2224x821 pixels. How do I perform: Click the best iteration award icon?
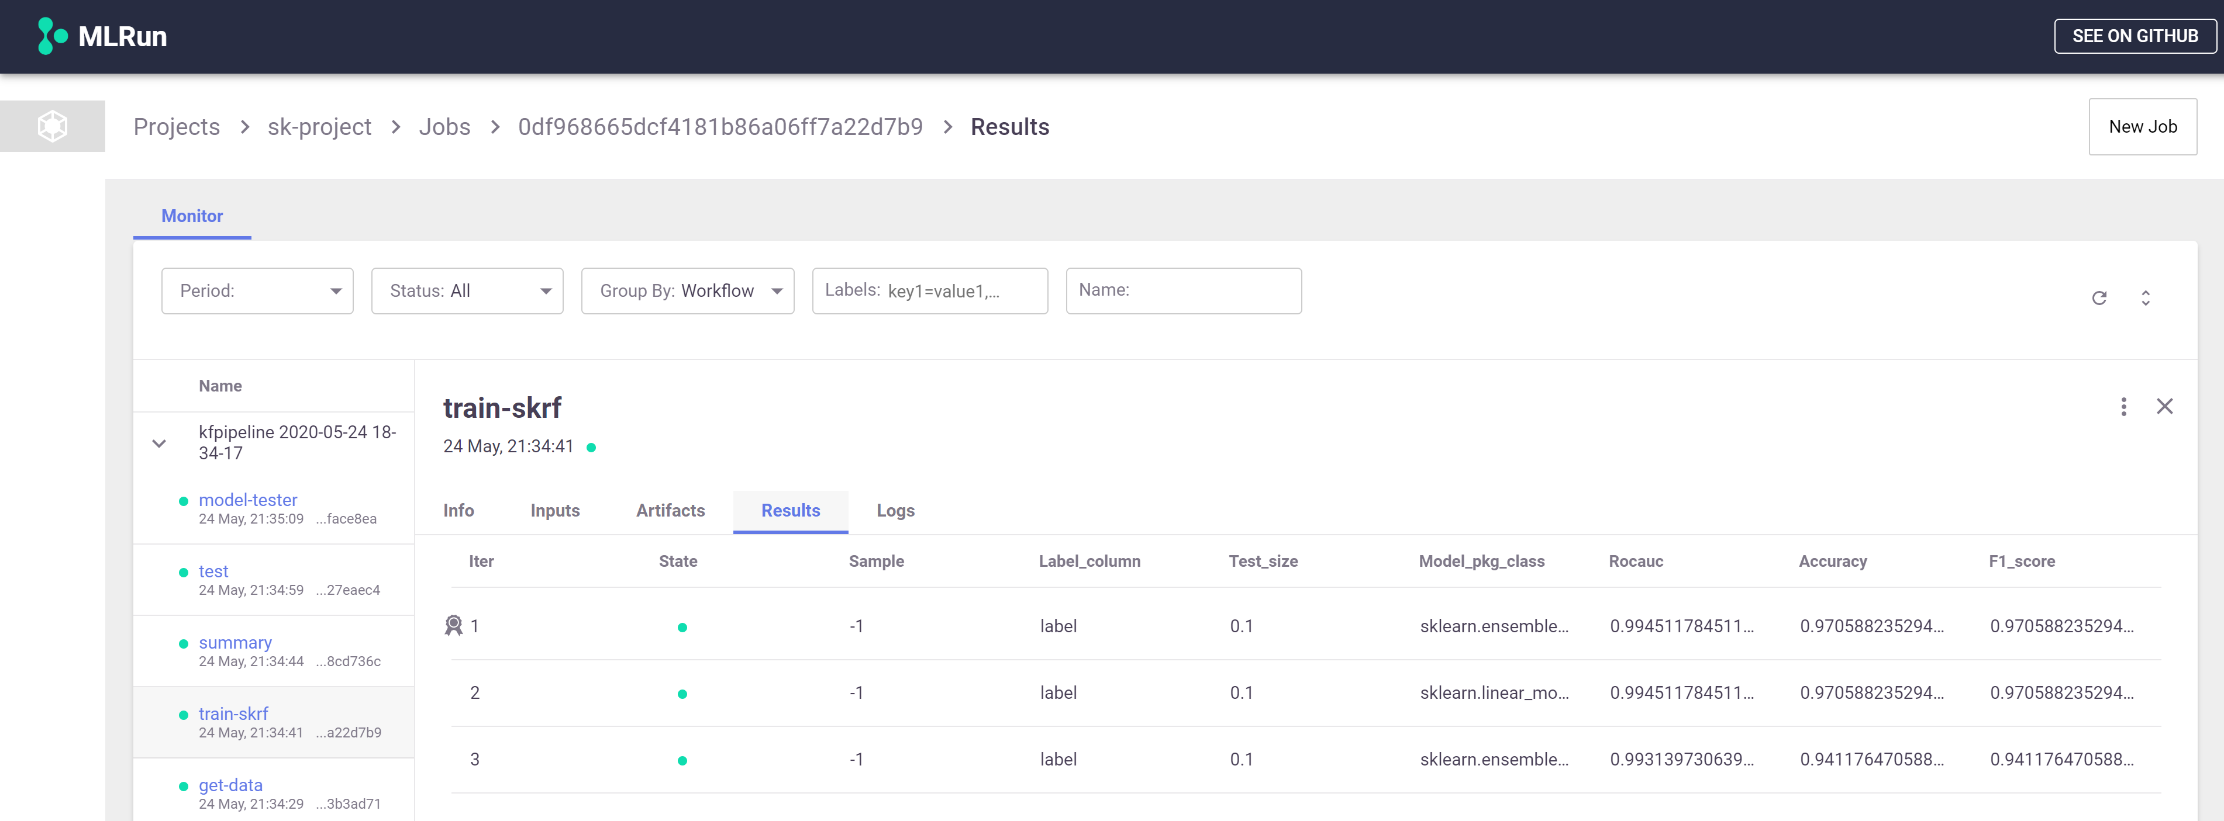453,625
